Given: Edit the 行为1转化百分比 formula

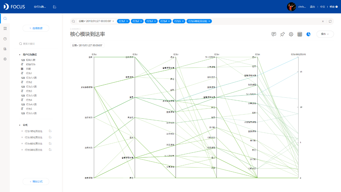Looking at the screenshot, I should click(x=50, y=131).
